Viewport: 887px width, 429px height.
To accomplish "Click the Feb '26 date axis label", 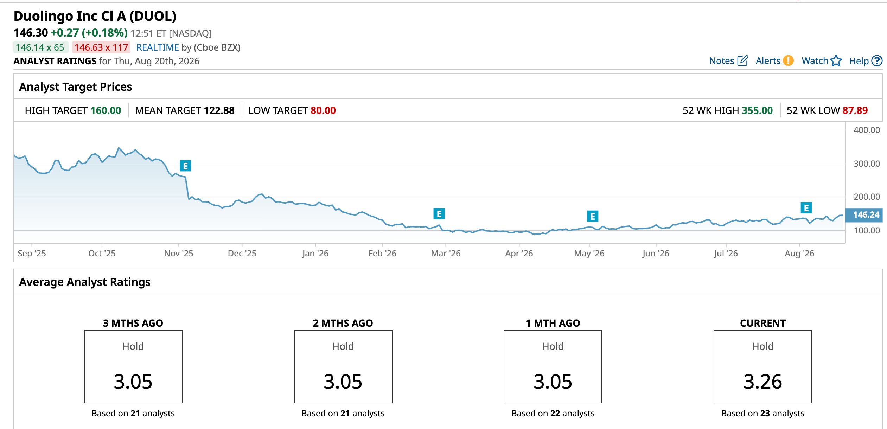I will point(382,254).
